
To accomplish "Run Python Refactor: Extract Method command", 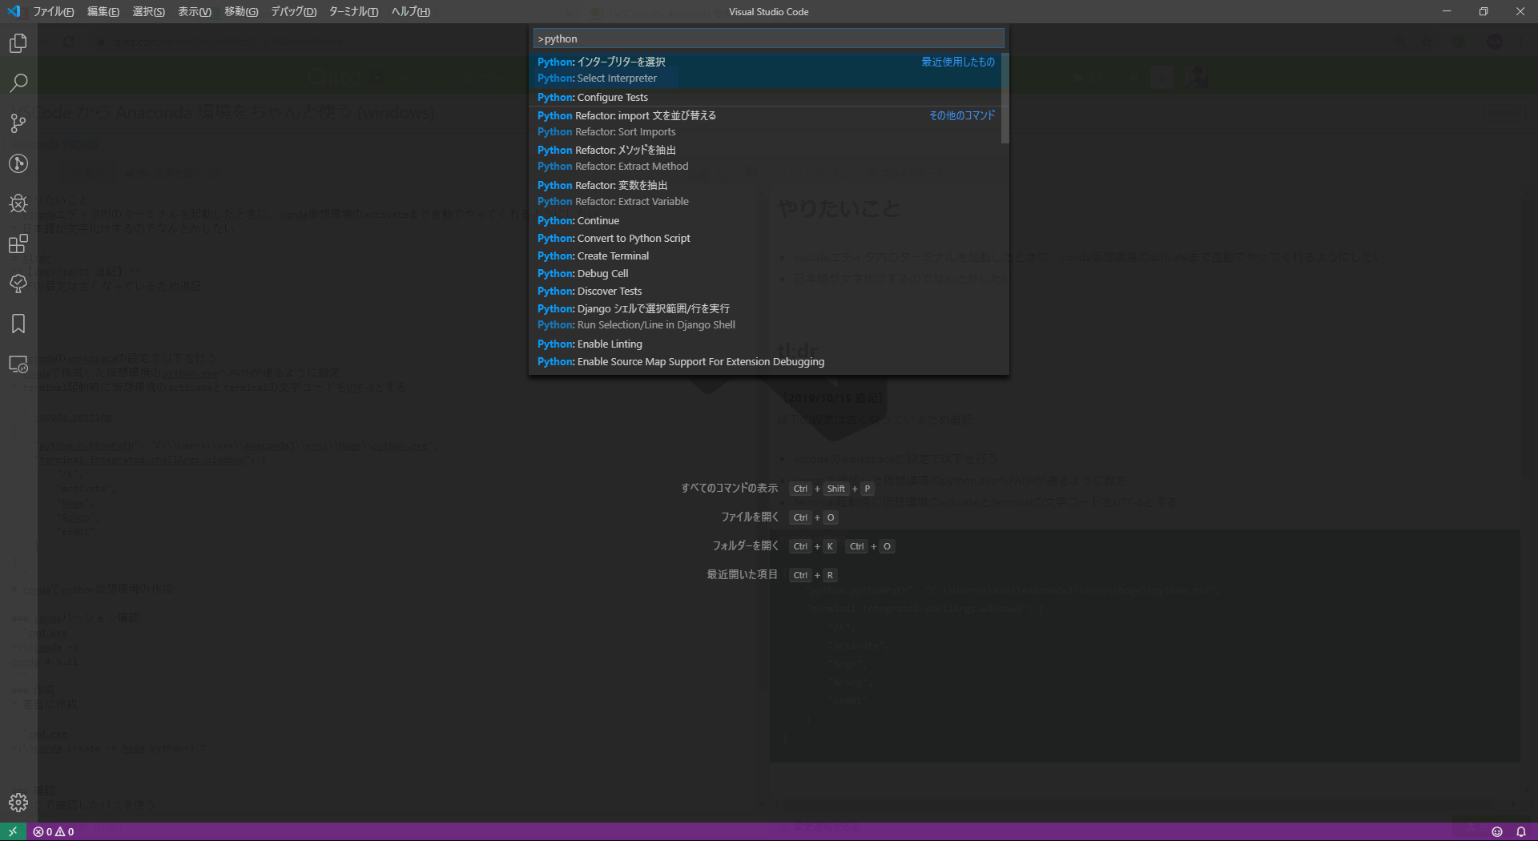I will click(767, 158).
